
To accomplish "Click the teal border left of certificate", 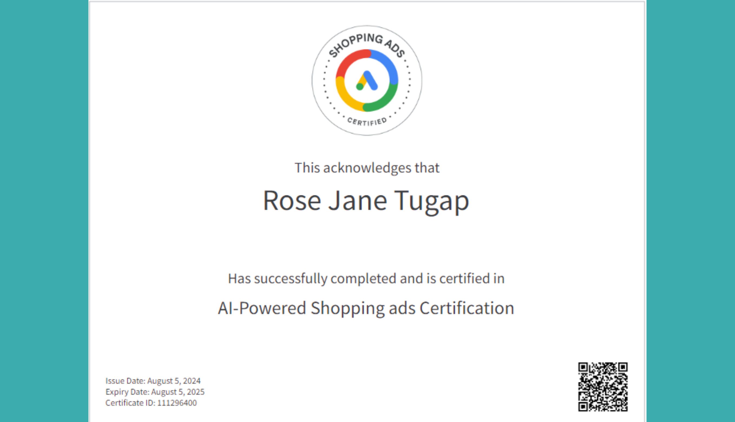I will (x=44, y=211).
